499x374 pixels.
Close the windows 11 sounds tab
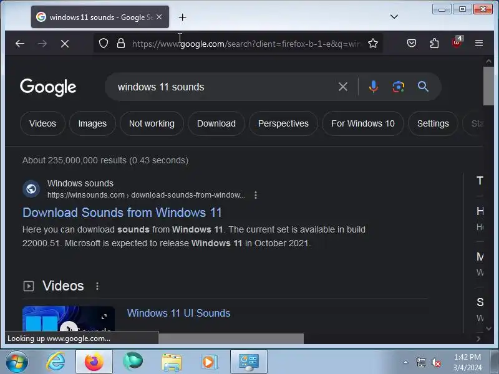tap(159, 17)
